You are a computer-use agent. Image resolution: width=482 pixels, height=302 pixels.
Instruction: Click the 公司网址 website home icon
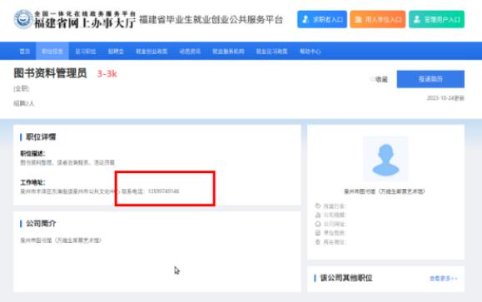(x=318, y=224)
